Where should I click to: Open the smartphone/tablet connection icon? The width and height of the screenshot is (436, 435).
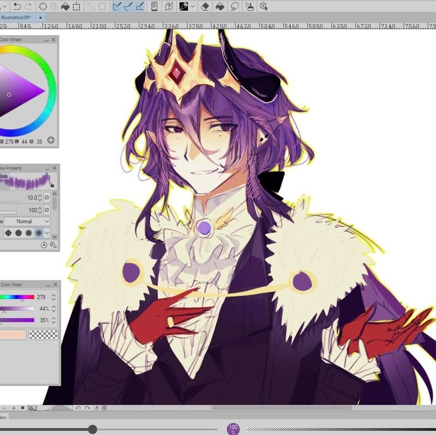click(154, 6)
